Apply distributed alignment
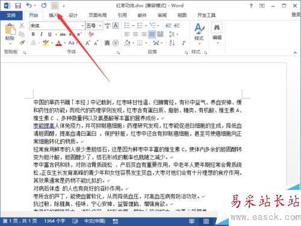This screenshot has height=226, width=301. click(x=160, y=34)
